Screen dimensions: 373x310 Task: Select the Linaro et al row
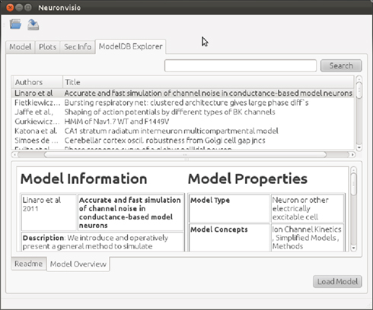tap(183, 93)
